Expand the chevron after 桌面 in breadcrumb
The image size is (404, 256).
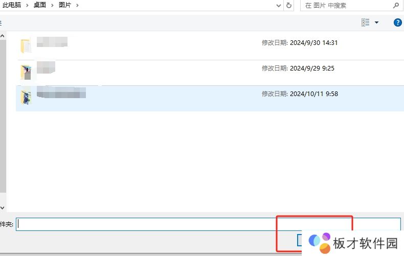coord(52,5)
